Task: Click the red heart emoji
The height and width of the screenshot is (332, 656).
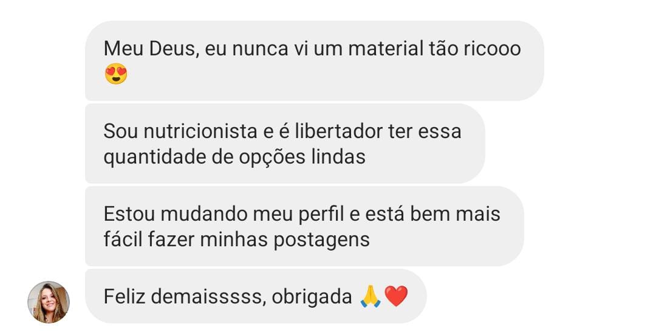Action: click(396, 296)
